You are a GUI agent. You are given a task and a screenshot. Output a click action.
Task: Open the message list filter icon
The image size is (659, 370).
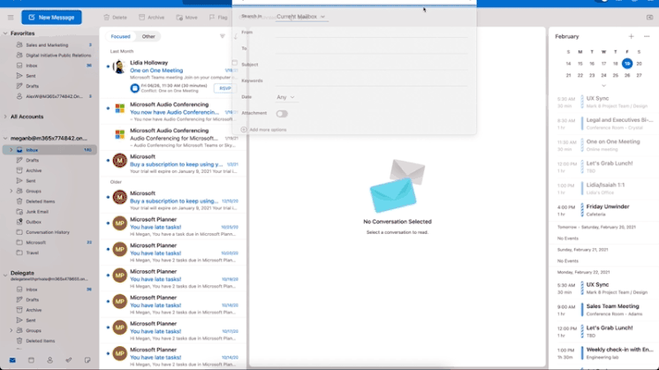(223, 36)
